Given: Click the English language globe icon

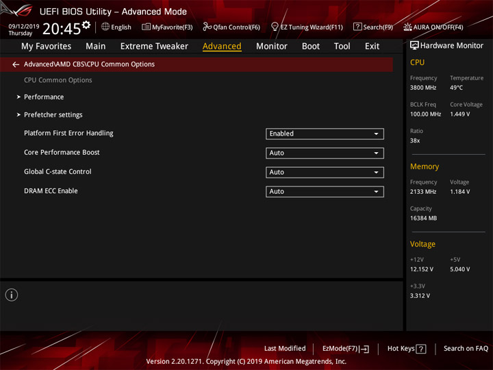Looking at the screenshot, I should (105, 27).
